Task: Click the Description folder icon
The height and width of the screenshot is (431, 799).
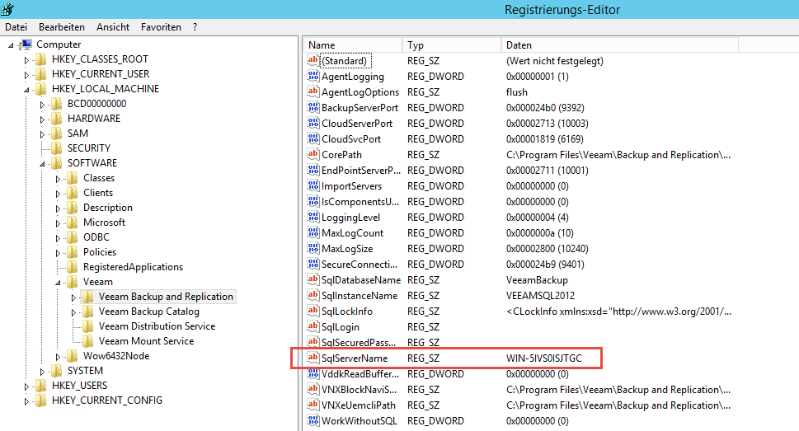Action: [73, 208]
